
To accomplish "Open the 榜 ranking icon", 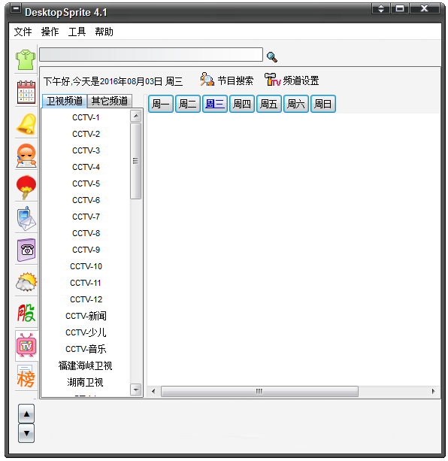I will coord(26,377).
